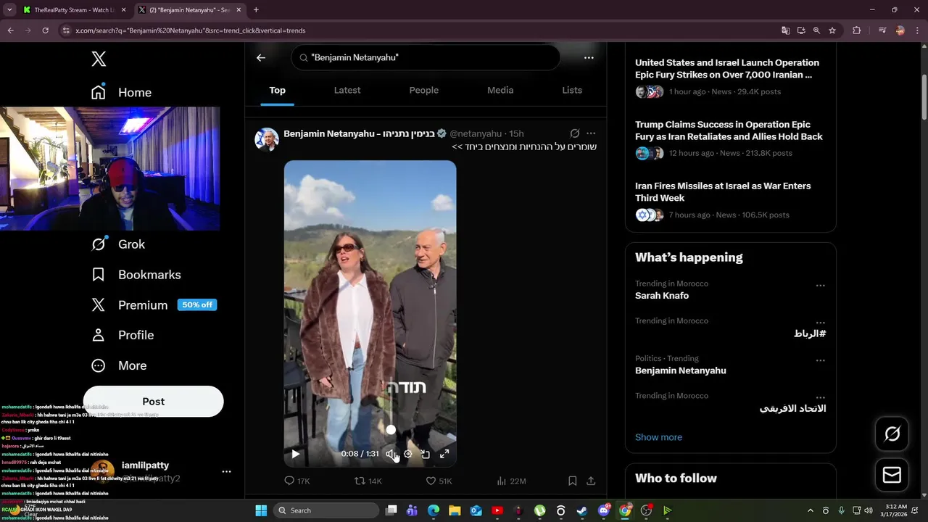Bookmark this page with the star icon
The image size is (928, 522).
point(832,30)
